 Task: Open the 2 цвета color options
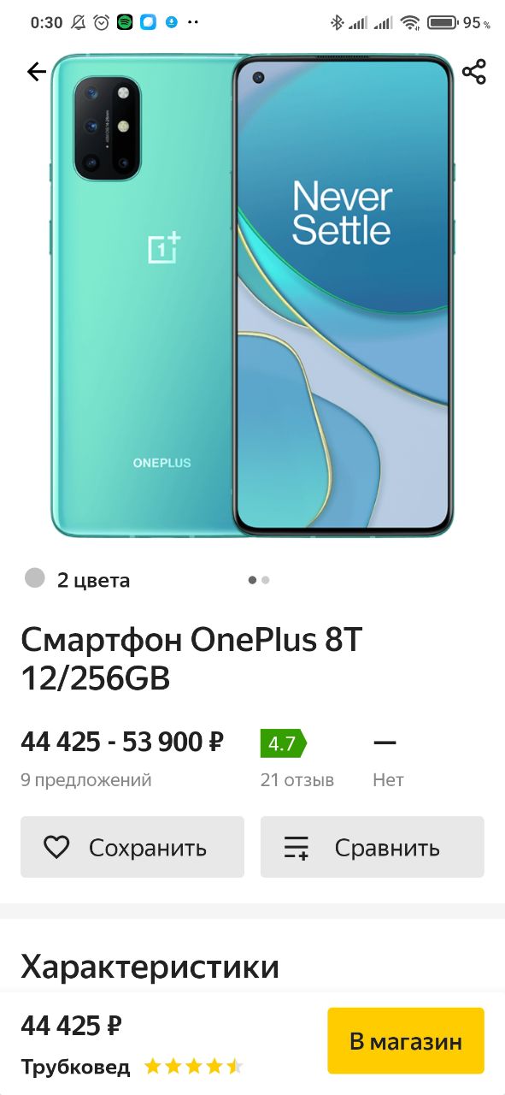[x=94, y=580]
